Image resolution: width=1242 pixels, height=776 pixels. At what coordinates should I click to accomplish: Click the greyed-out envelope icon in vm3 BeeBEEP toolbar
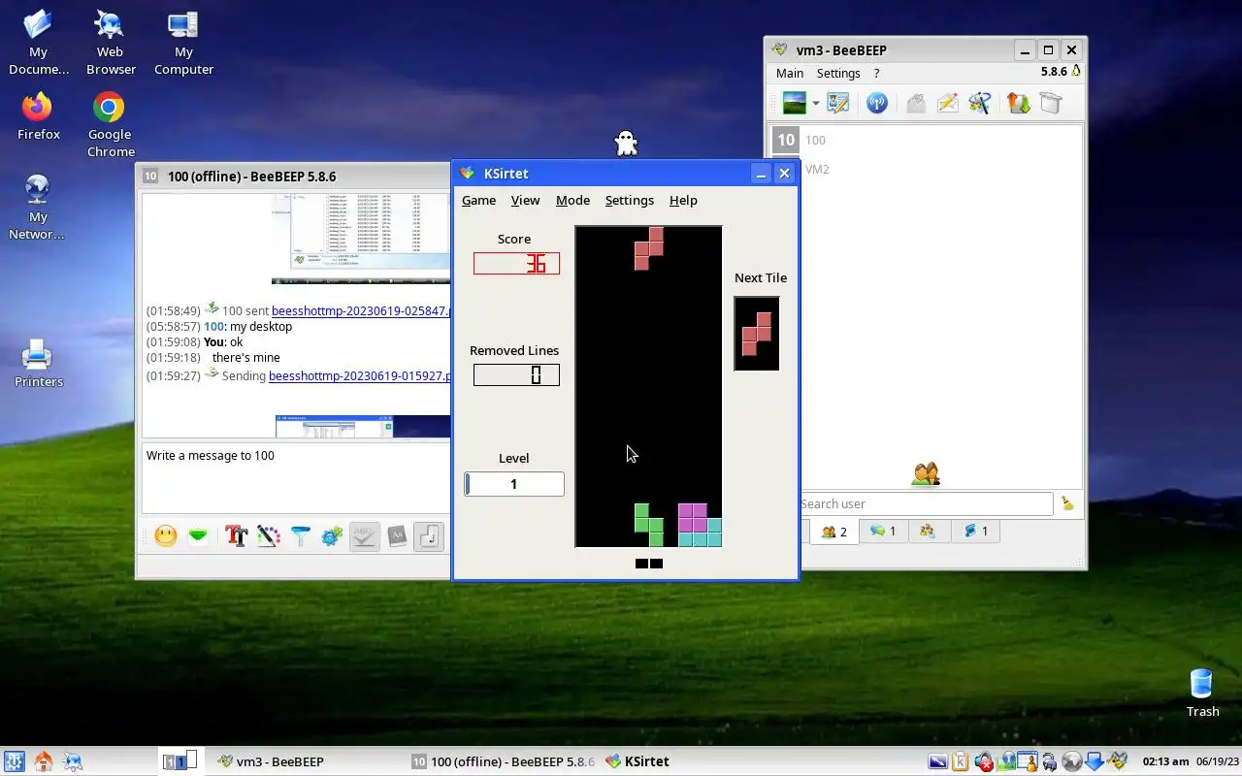[916, 103]
